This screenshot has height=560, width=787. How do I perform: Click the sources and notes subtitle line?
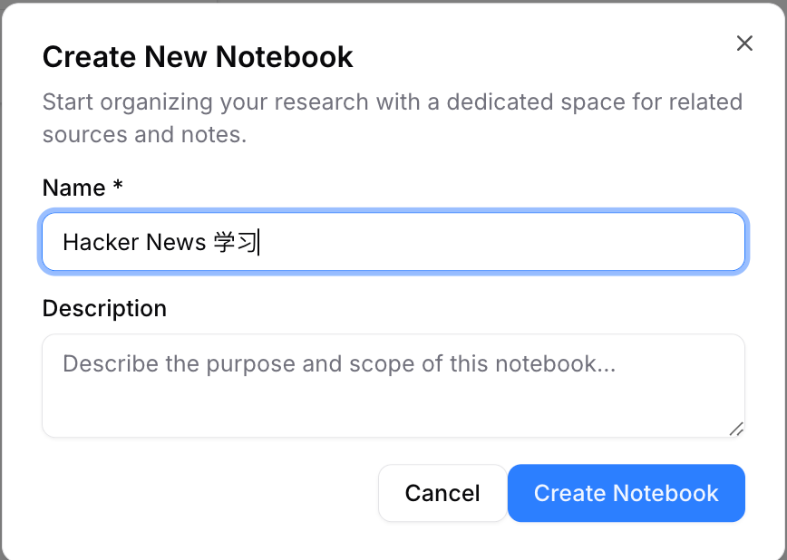[x=145, y=136]
